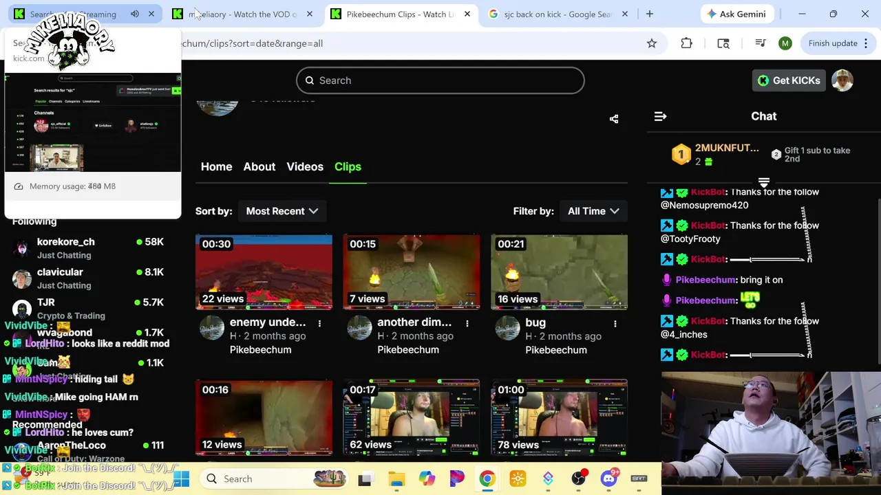
Task: Open options for another dim... clip
Action: coord(467,323)
